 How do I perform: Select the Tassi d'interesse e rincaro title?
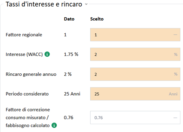(44, 4)
